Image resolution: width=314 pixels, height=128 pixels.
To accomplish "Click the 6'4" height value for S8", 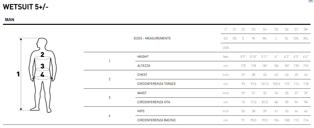I will [306, 57].
